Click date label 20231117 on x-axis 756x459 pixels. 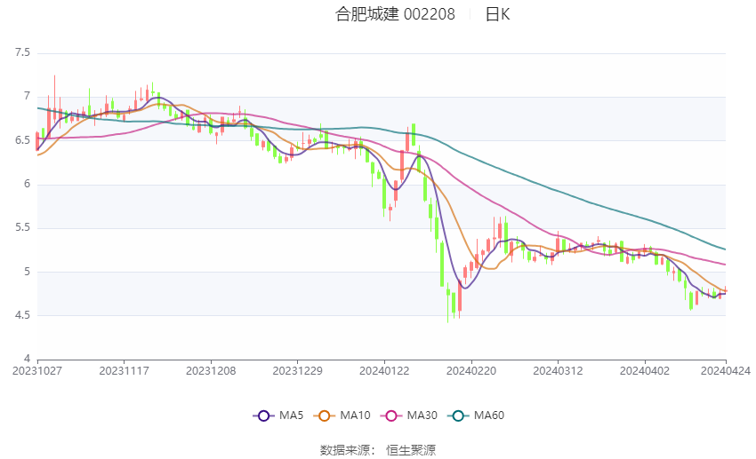(125, 371)
